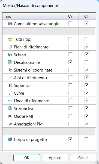Click the star icon for Tutti i tipi

tap(10, 39)
